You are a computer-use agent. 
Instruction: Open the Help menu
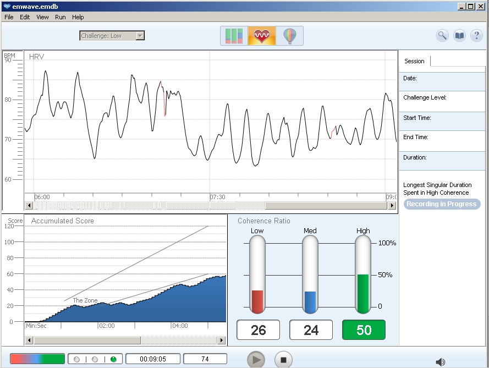(78, 17)
